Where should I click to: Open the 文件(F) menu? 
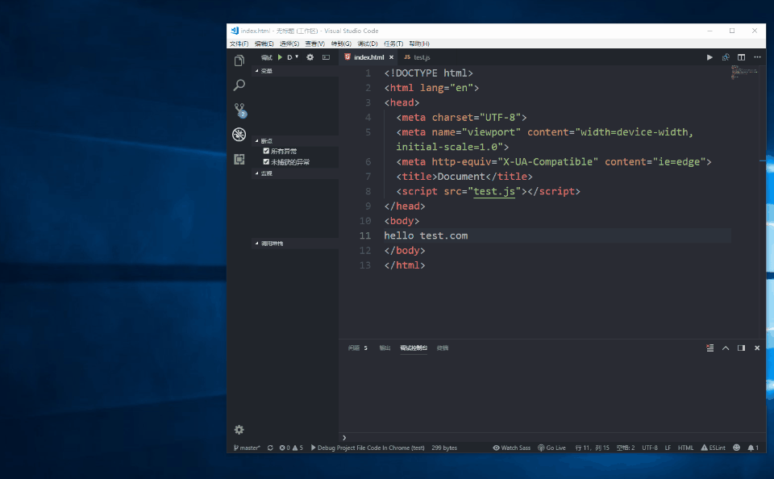239,44
